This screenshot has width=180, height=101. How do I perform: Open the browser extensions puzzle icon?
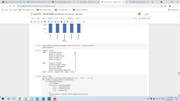tap(170, 6)
